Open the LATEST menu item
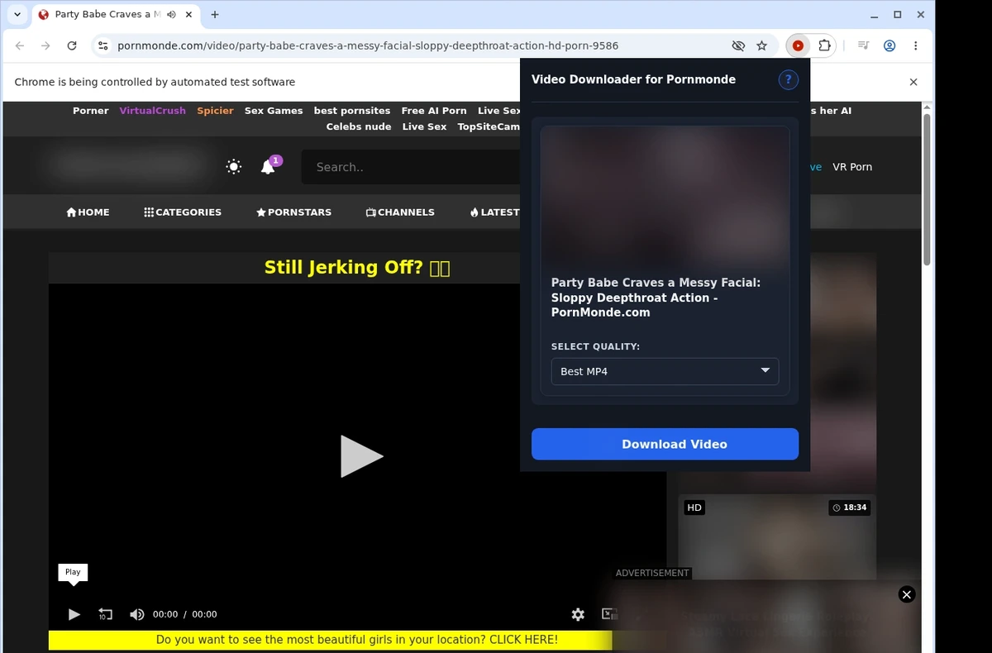Viewport: 992px width, 653px height. point(494,212)
